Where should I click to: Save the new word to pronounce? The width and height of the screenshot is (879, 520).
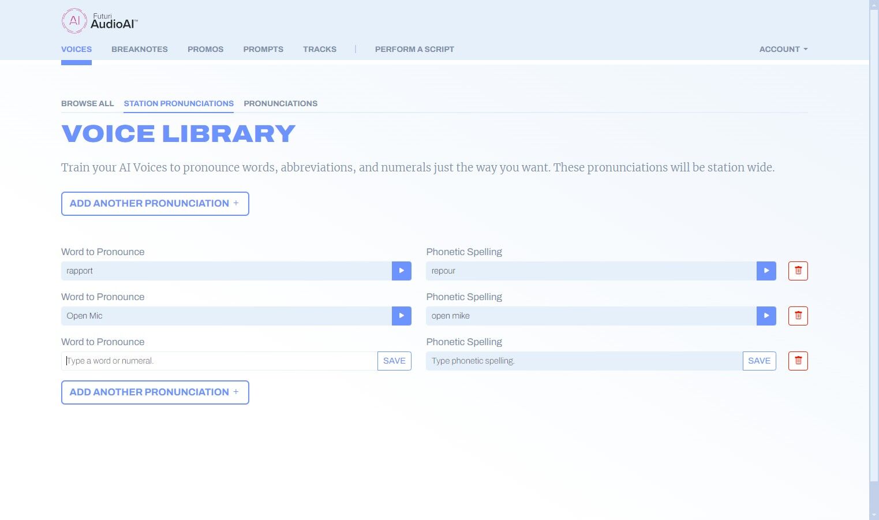click(394, 361)
